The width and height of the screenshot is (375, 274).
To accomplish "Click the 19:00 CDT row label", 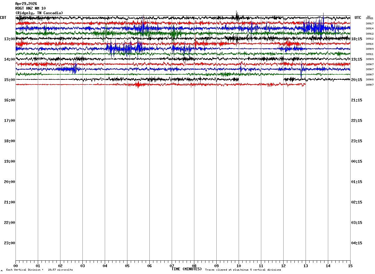I will (x=10, y=161).
